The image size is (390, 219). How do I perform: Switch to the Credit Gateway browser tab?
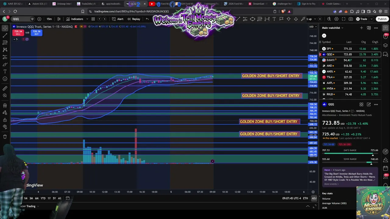331,4
